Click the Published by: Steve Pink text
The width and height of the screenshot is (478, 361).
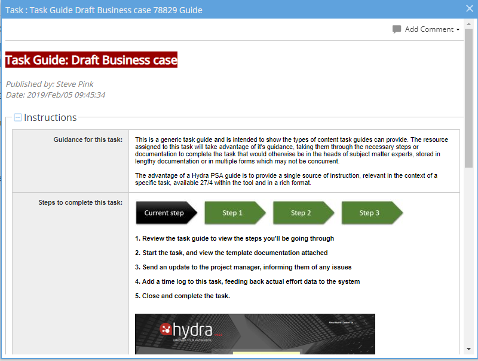point(50,84)
